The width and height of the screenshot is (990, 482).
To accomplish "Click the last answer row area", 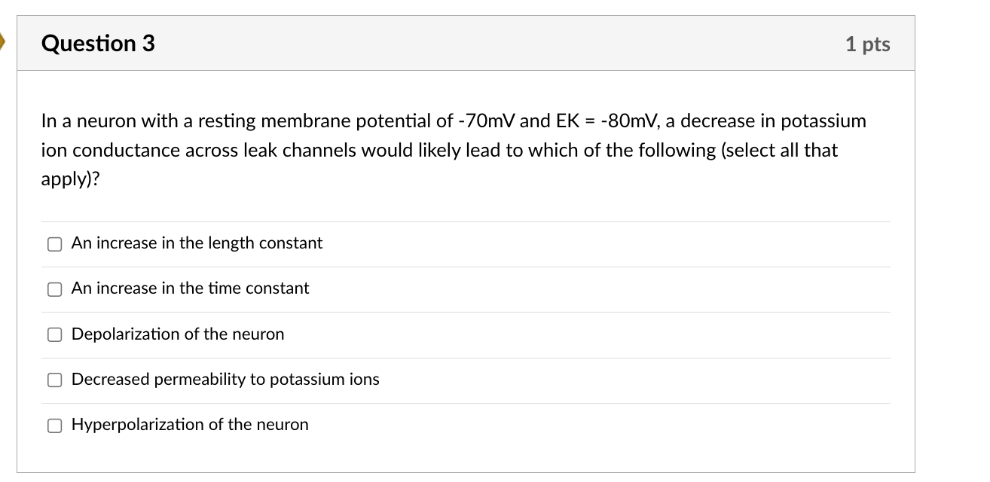I will tap(452, 424).
